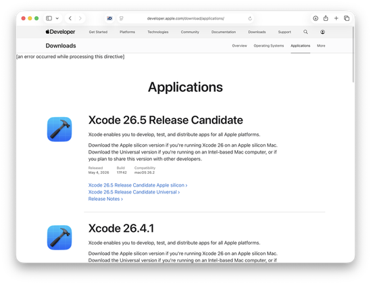
Task: Open the Release Notes link
Action: [x=105, y=199]
